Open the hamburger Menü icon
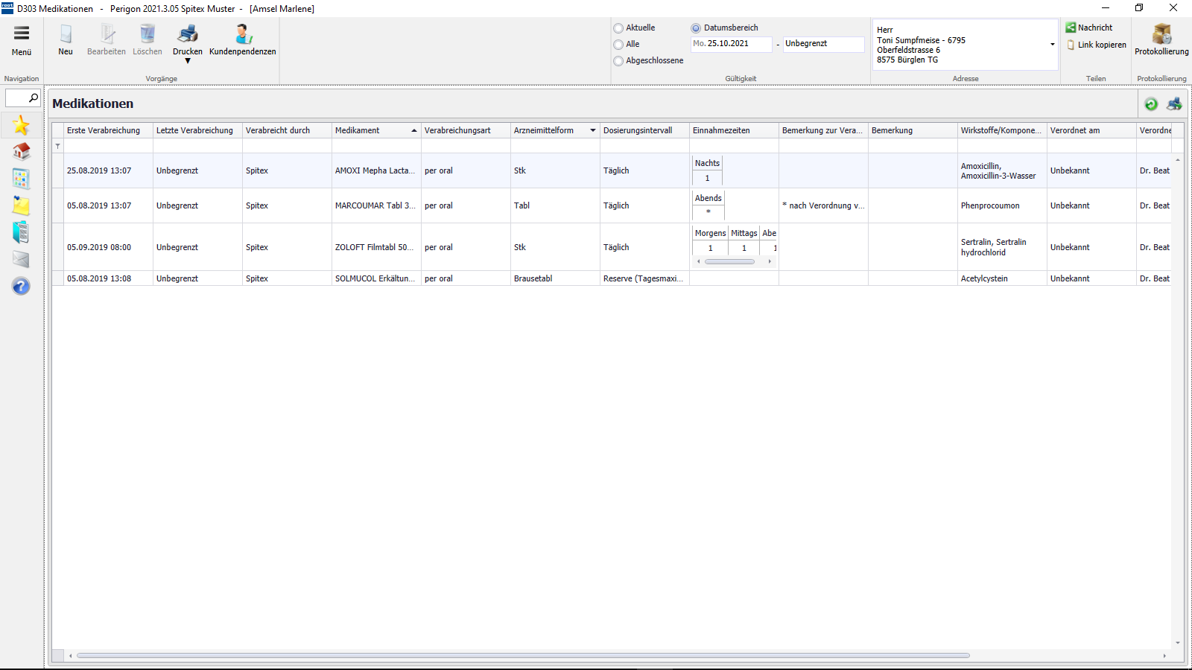This screenshot has height=670, width=1192. coord(22,33)
